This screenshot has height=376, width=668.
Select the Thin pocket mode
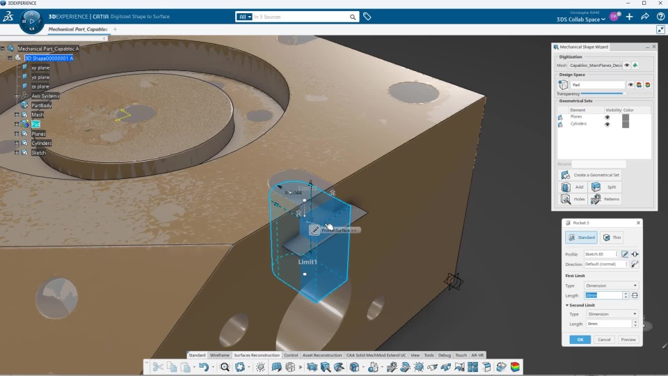[612, 237]
